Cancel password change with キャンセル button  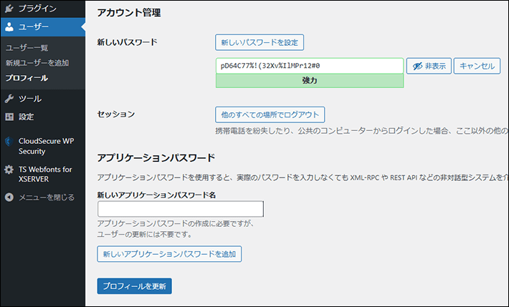(x=477, y=66)
